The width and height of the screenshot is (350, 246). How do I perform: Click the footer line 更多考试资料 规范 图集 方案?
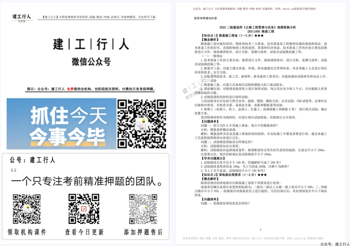[x=253, y=238]
